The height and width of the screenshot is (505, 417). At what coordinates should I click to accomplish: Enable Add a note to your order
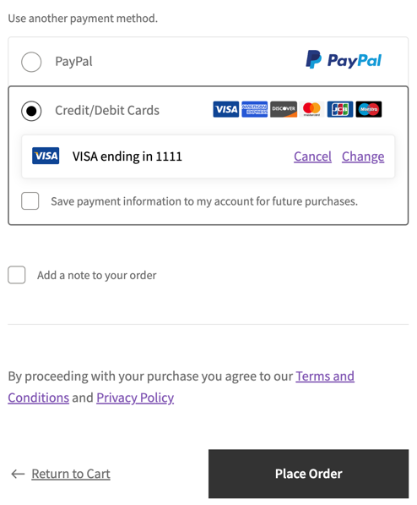tap(17, 275)
